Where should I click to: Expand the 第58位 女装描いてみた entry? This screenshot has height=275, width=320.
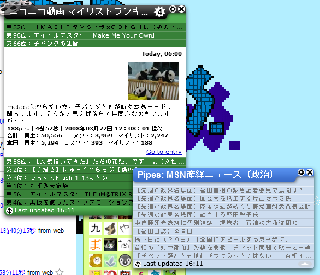pos(95,162)
